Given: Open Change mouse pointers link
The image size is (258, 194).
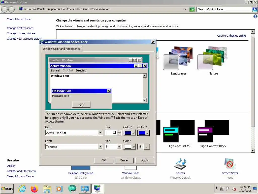Looking at the screenshot, I should (21, 33).
